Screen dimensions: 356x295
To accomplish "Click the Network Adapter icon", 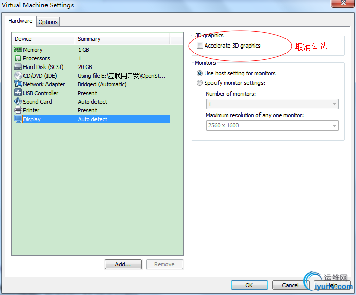I will tap(18, 84).
